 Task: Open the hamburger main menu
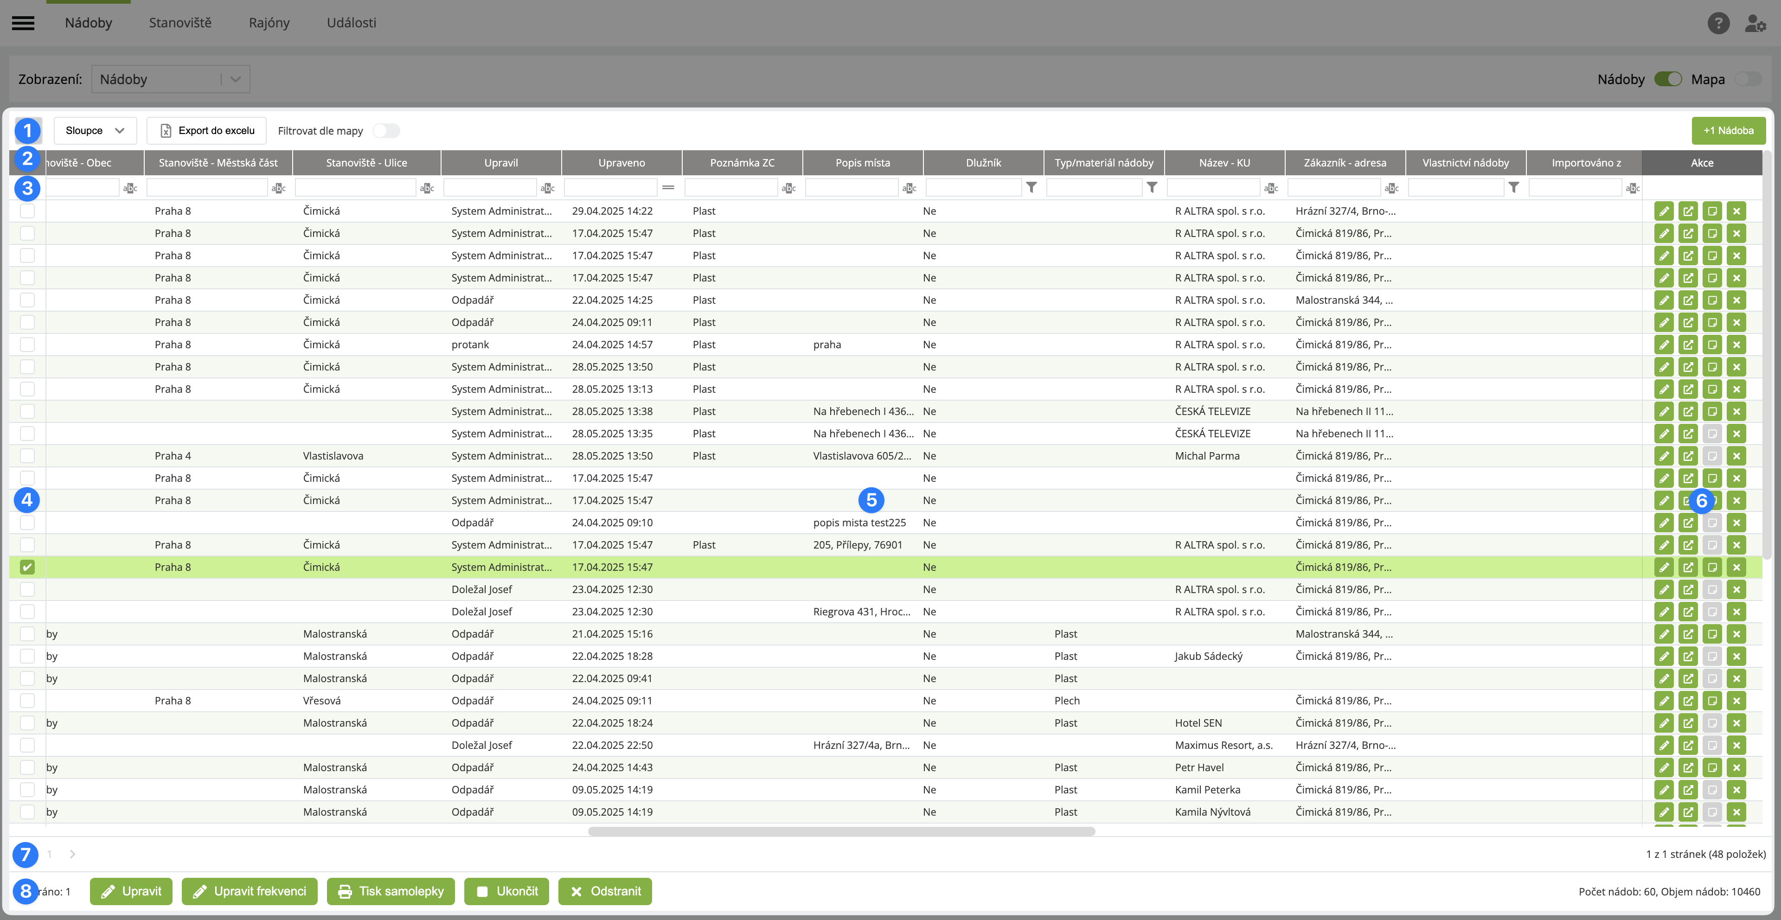pos(23,23)
